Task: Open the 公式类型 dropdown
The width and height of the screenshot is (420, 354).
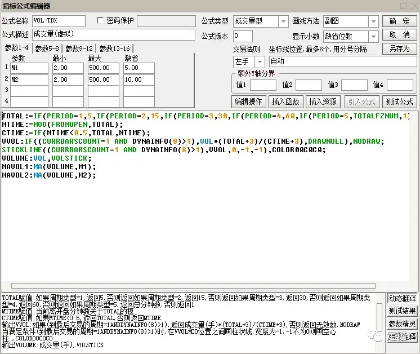Action: click(x=283, y=21)
